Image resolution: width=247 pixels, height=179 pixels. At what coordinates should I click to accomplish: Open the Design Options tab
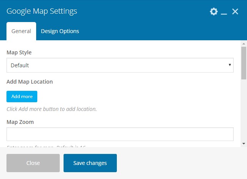pos(60,31)
